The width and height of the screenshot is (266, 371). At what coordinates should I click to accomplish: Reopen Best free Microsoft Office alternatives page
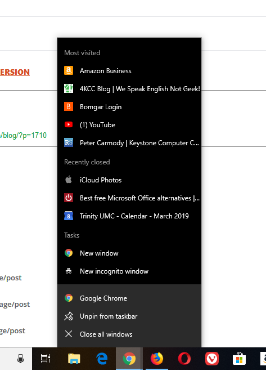tap(129, 198)
